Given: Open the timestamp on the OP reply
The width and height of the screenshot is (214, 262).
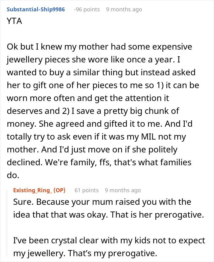Looking at the screenshot, I should pos(123,190).
